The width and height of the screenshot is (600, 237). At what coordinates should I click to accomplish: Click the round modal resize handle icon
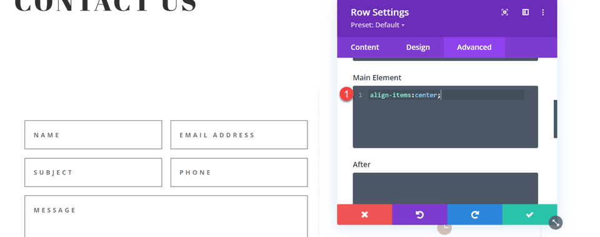pos(556,223)
